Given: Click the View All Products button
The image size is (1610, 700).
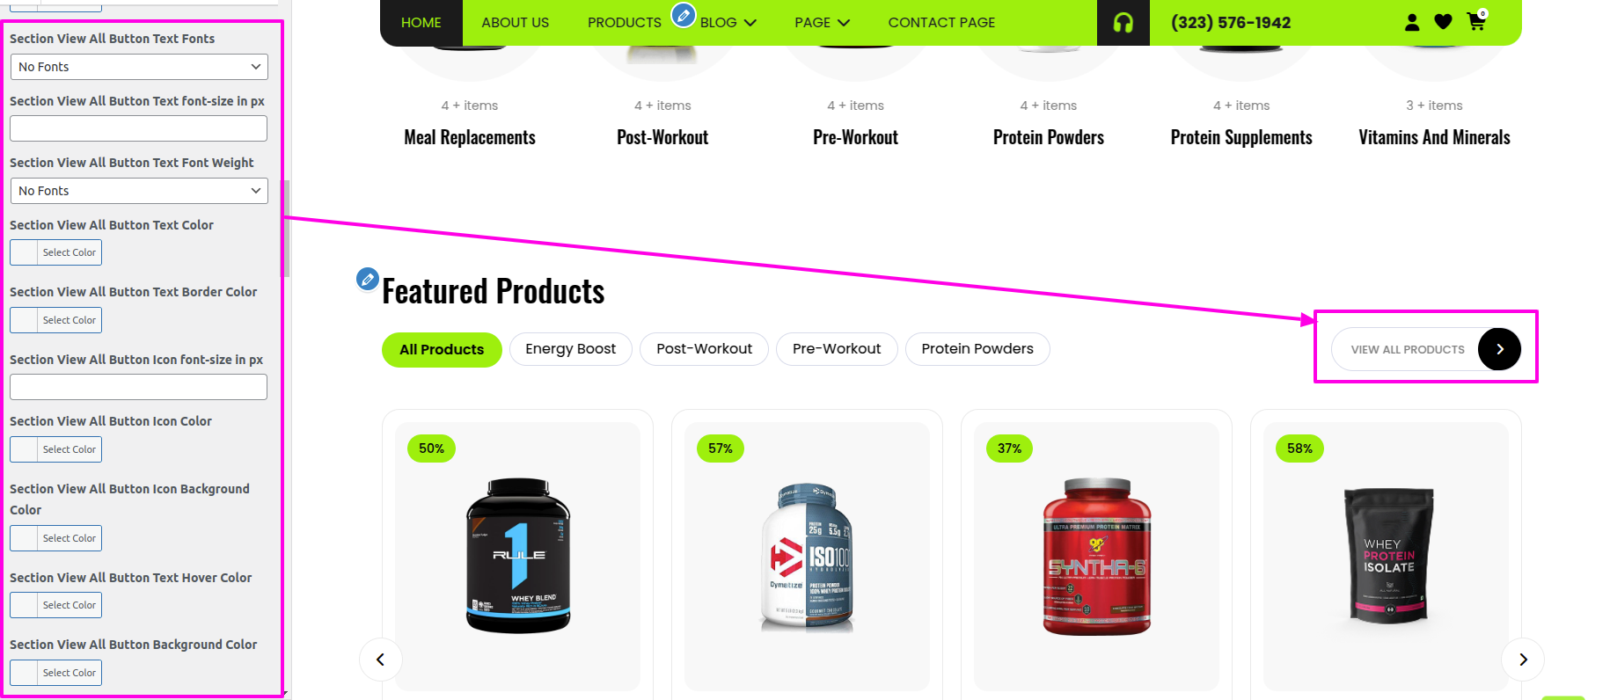Looking at the screenshot, I should pos(1426,349).
